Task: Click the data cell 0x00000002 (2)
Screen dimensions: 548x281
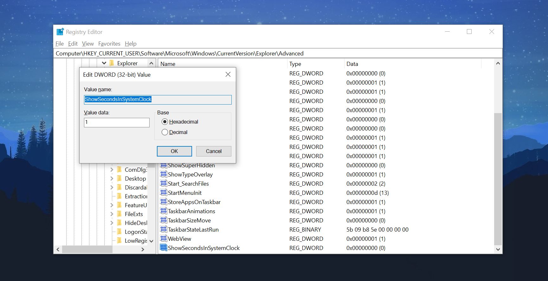Action: 366,183
